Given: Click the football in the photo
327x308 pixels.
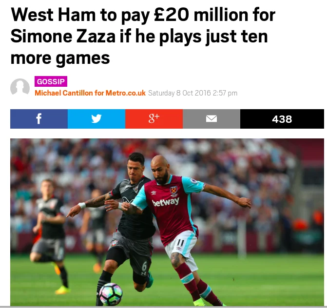Looking at the screenshot, I should (111, 294).
